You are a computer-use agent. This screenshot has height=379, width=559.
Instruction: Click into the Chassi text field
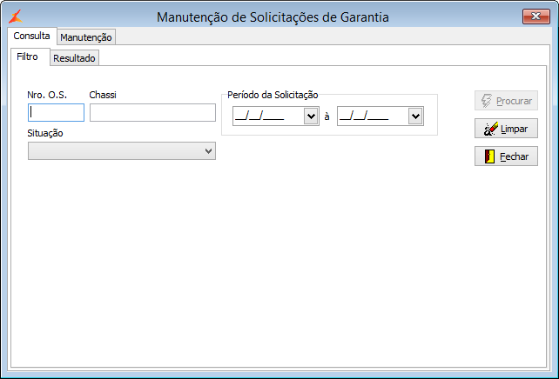click(152, 112)
